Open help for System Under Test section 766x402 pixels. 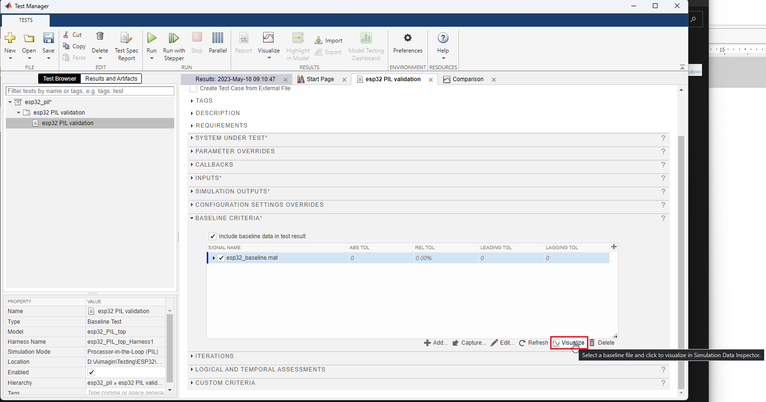663,138
